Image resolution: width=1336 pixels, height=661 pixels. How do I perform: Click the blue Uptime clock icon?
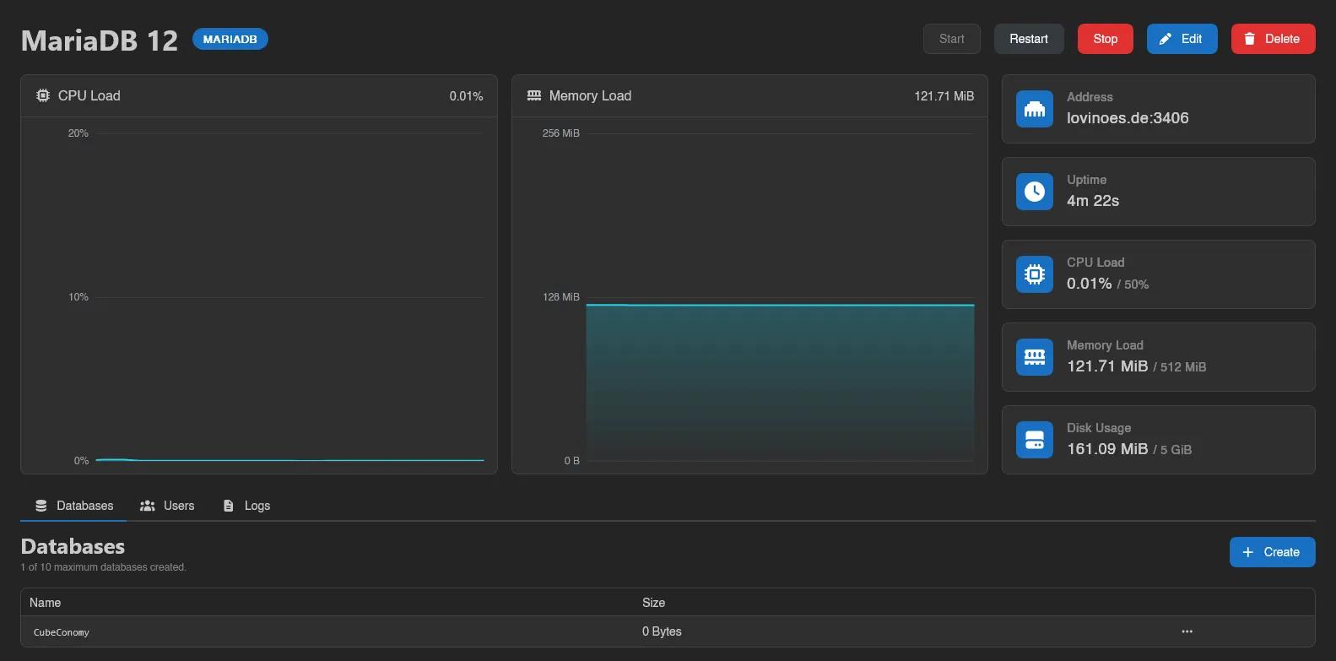pos(1035,192)
